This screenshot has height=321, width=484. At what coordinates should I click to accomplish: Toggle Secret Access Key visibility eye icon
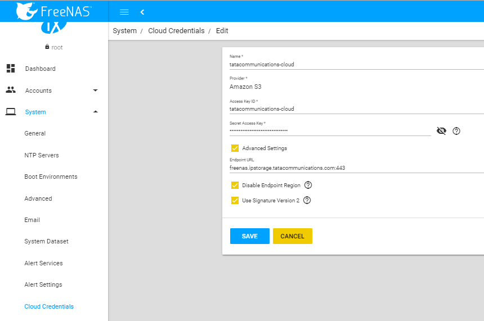click(x=441, y=131)
